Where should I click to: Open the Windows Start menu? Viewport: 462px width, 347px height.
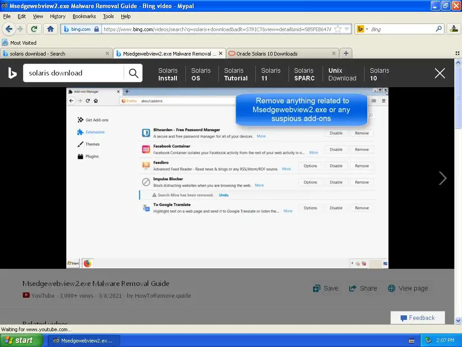tap(21, 341)
